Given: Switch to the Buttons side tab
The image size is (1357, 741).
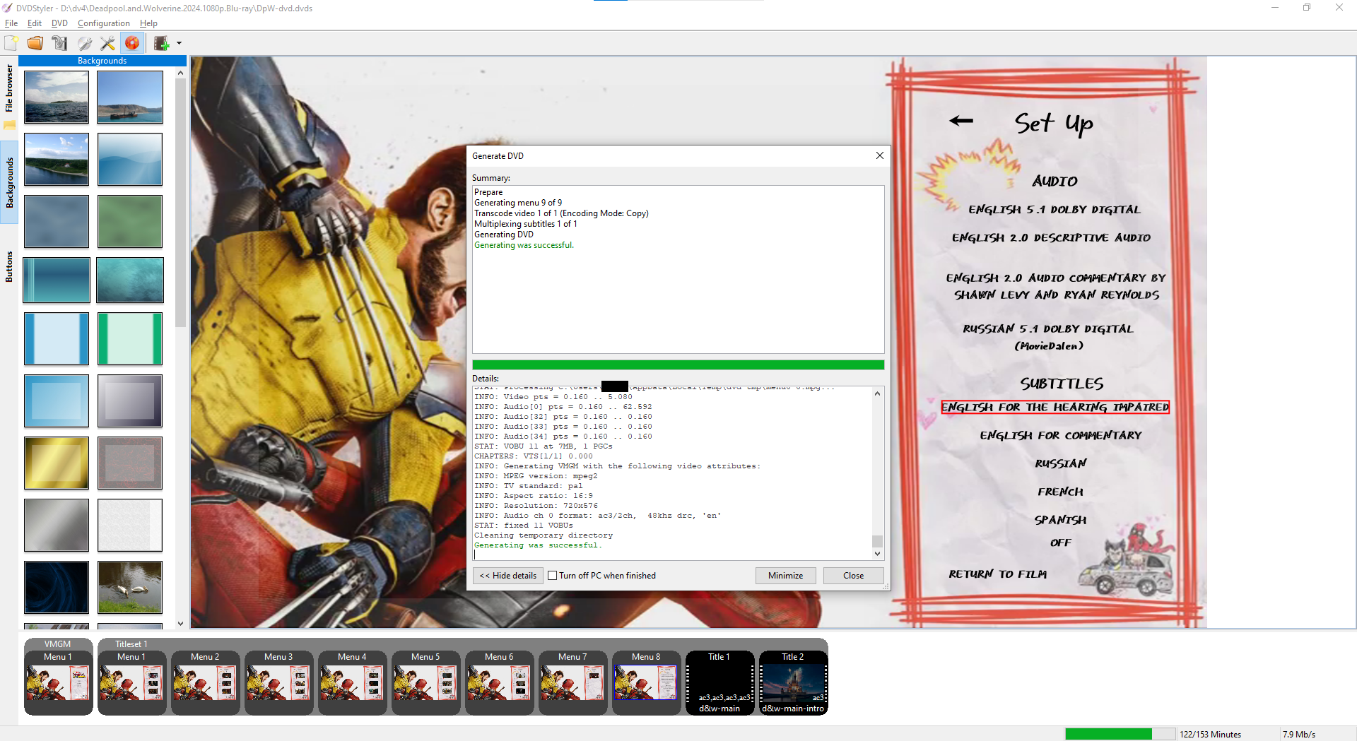Looking at the screenshot, I should pos(9,266).
